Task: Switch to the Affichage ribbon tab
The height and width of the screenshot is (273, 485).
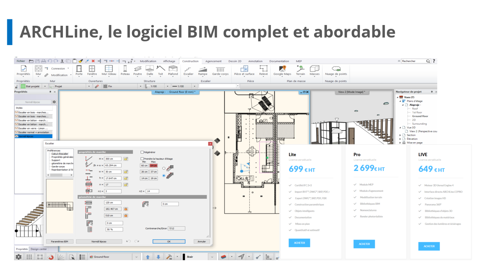Action: (169, 61)
